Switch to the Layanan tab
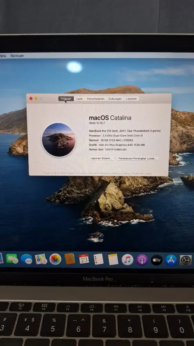The width and height of the screenshot is (194, 346). point(131,99)
